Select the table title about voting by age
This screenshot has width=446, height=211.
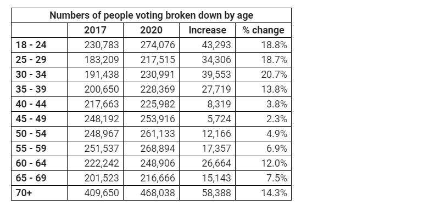(152, 15)
